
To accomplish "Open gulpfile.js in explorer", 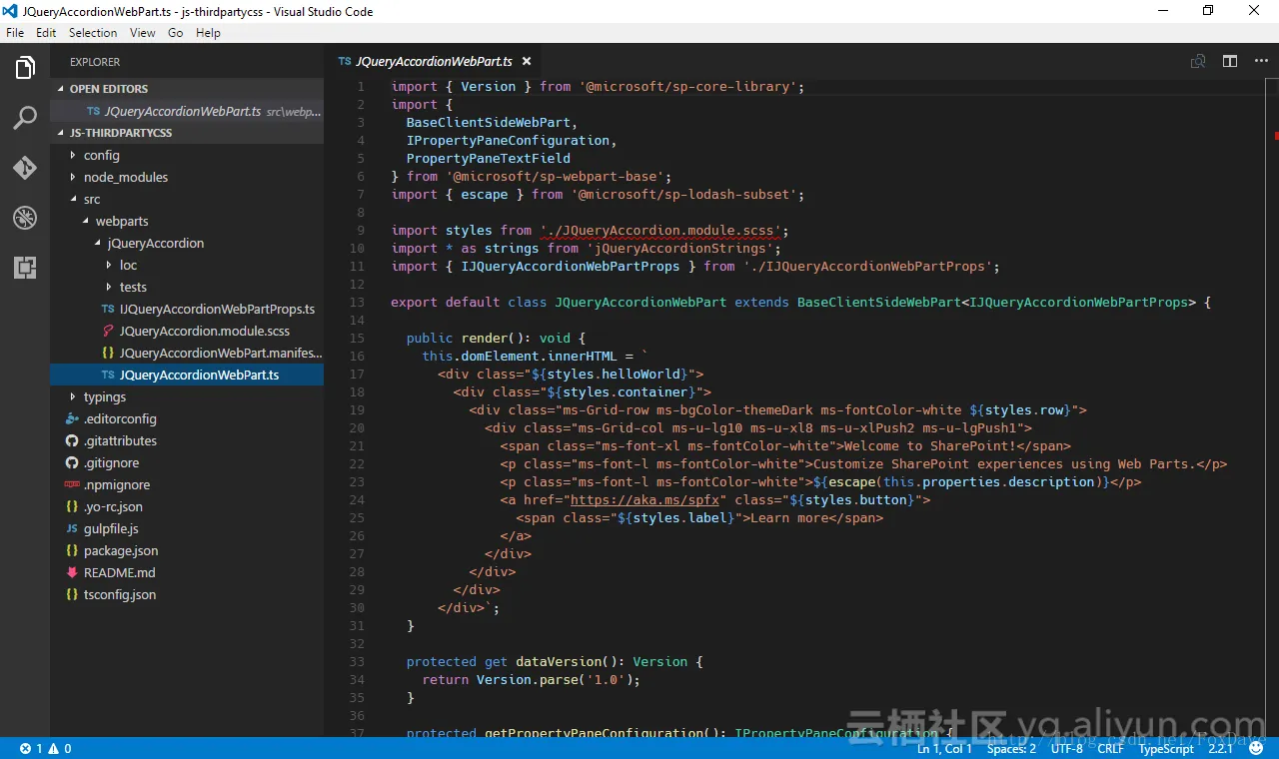I will (187, 528).
